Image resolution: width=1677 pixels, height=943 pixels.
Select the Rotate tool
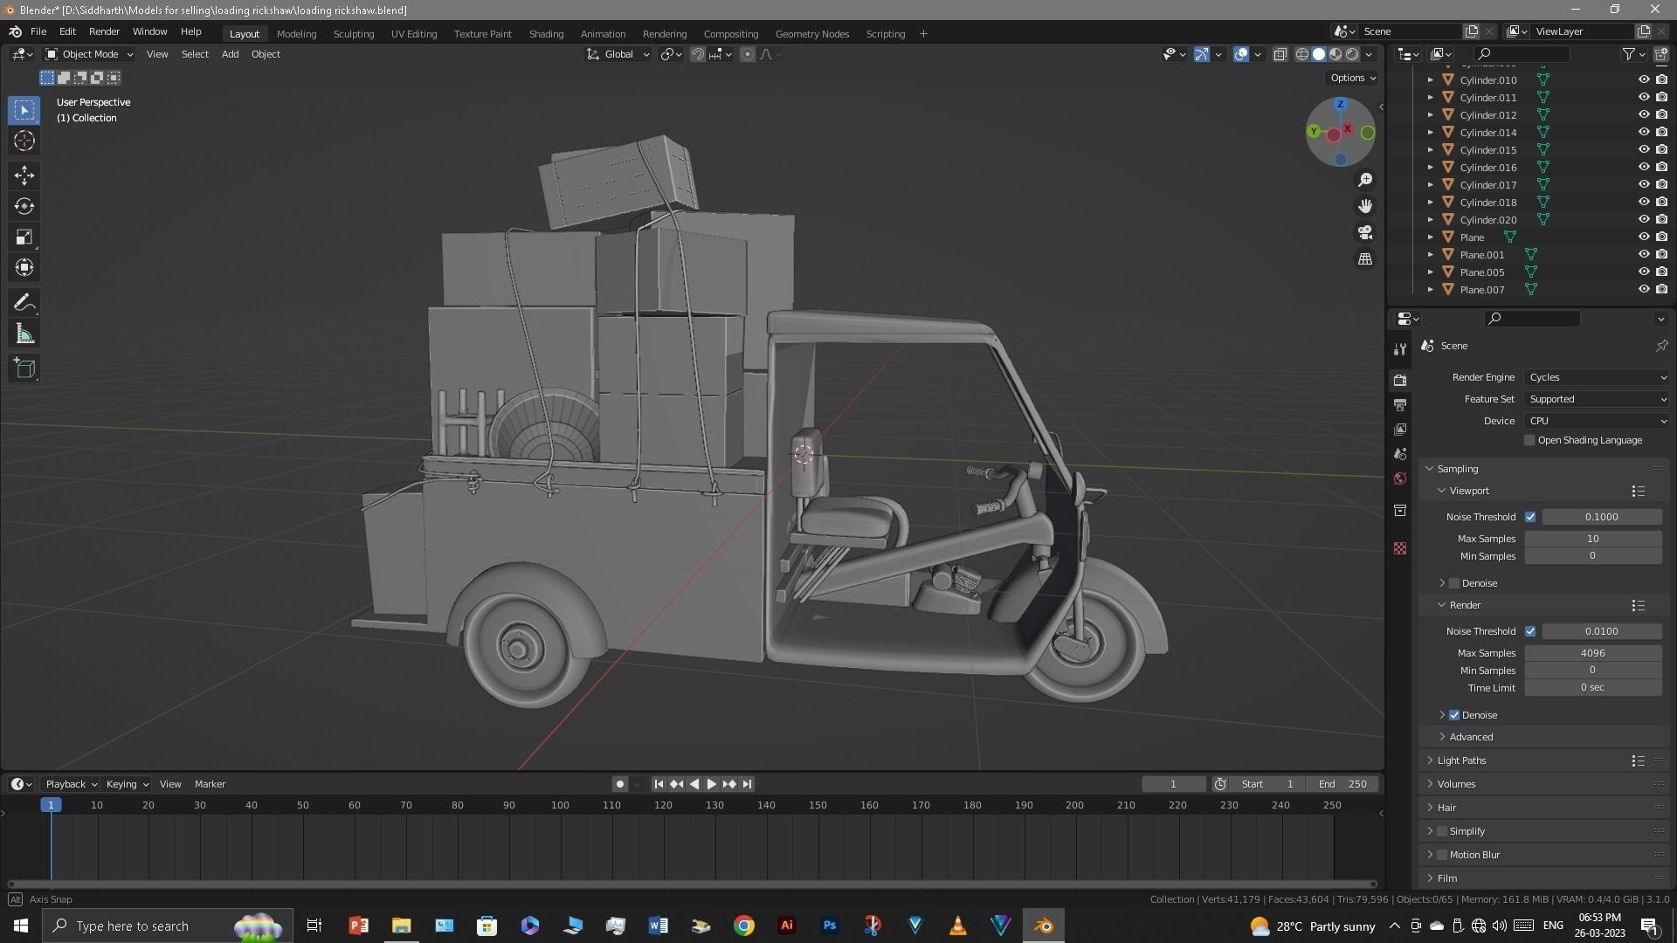24,206
